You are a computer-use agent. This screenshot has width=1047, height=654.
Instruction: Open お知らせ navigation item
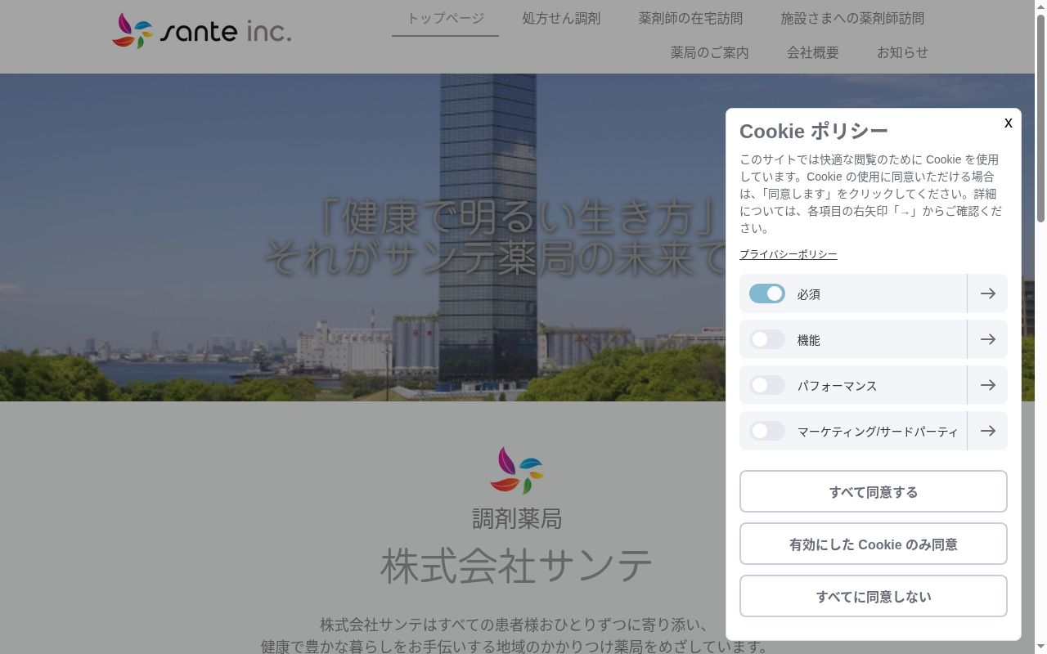point(902,52)
